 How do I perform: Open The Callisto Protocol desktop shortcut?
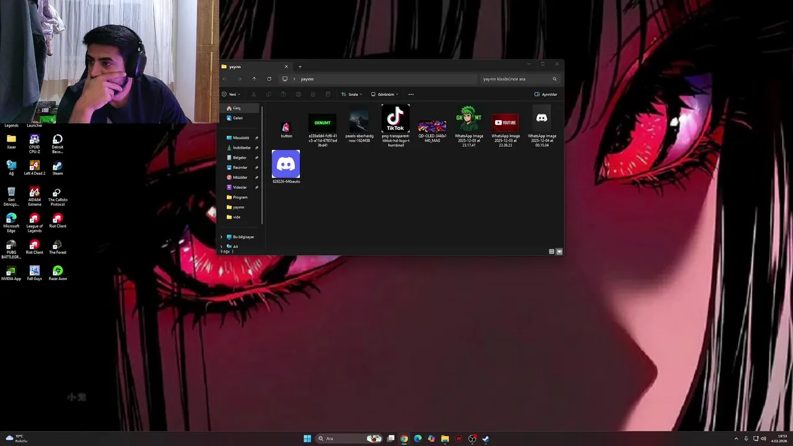[58, 196]
